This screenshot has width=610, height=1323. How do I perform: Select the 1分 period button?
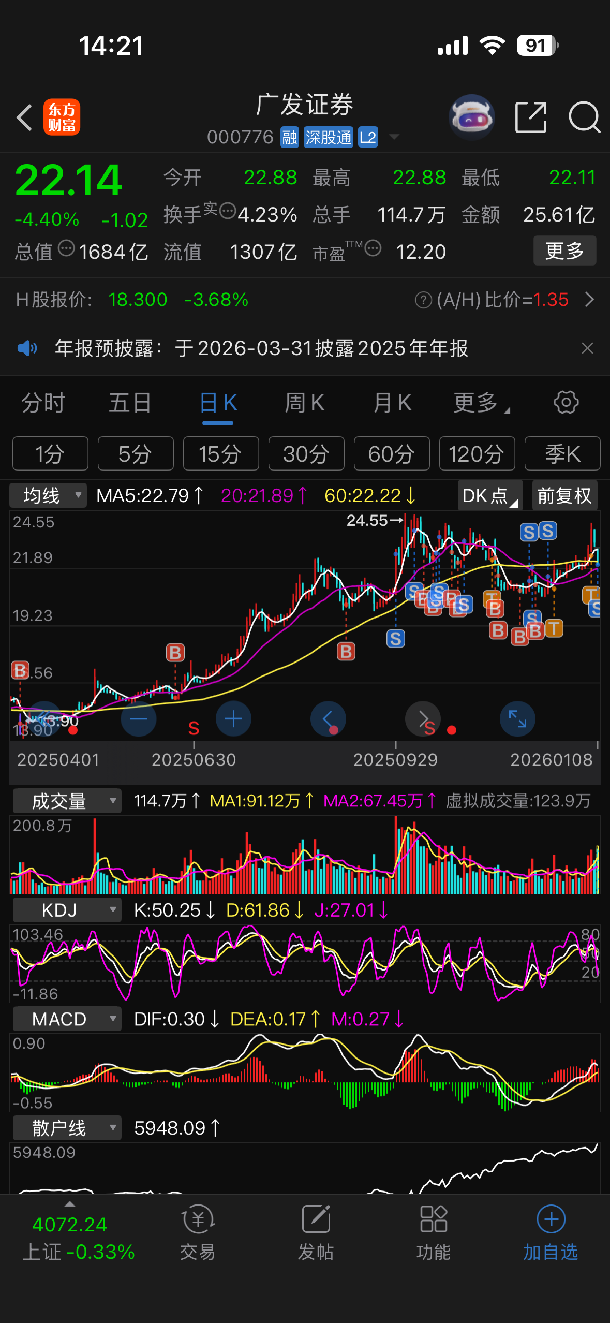tap(50, 453)
